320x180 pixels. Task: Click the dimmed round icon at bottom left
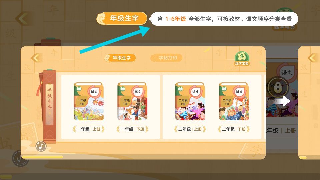[20, 158]
